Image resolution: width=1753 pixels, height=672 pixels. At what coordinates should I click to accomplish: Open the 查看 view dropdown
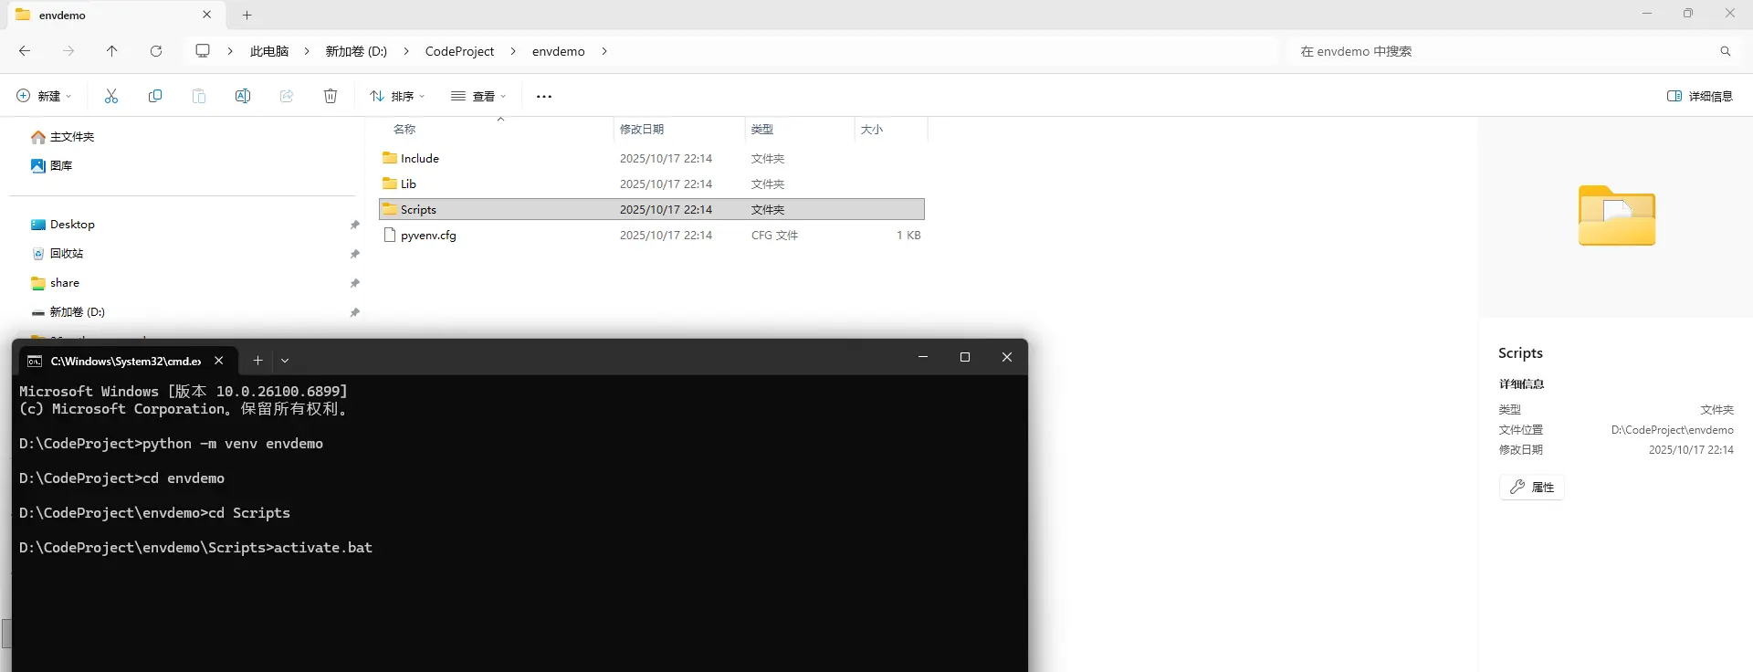tap(478, 96)
